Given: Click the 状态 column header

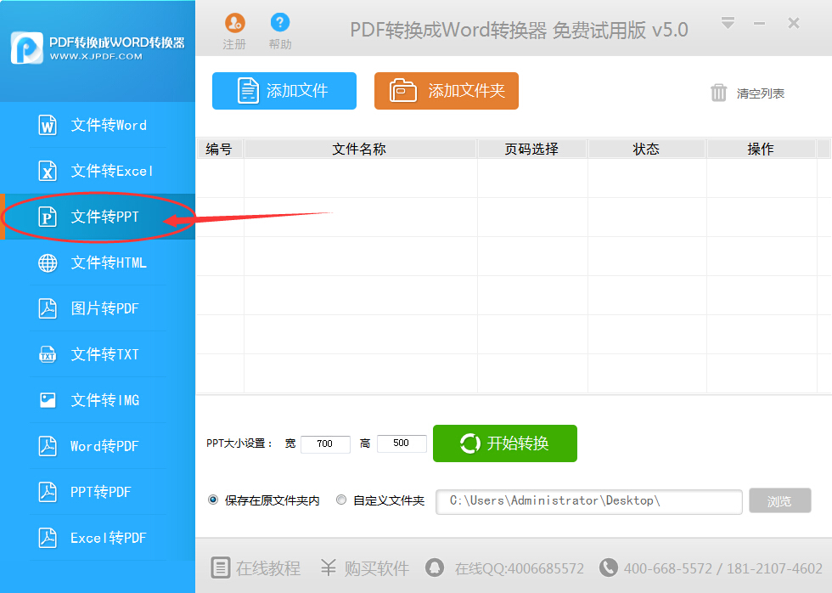Looking at the screenshot, I should [646, 150].
